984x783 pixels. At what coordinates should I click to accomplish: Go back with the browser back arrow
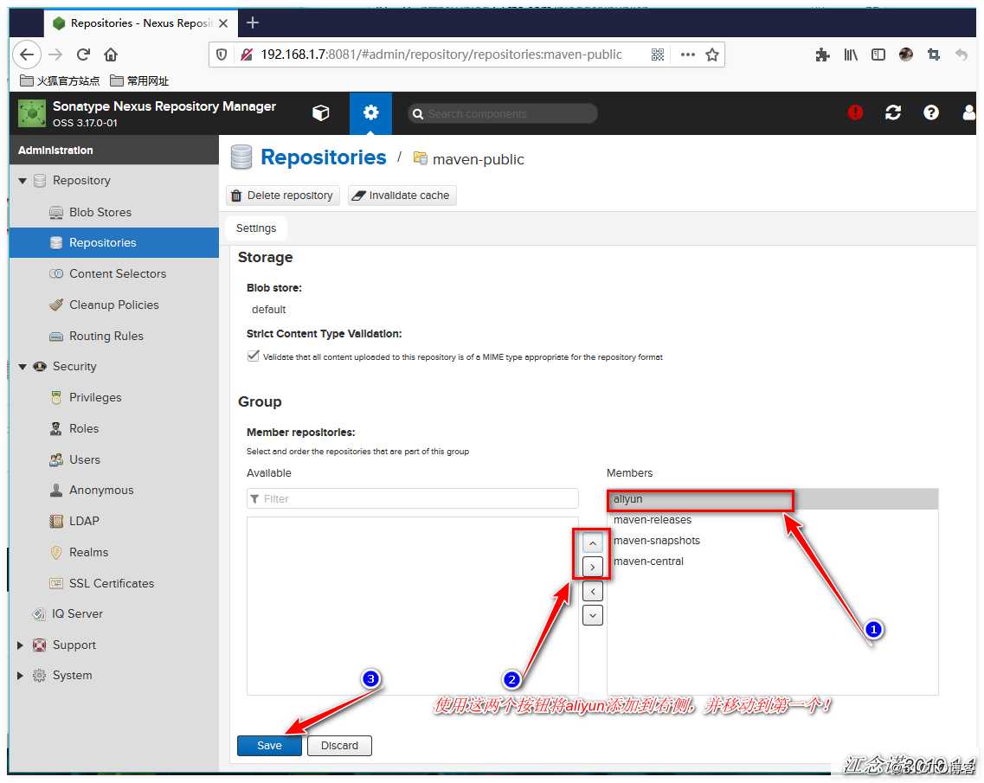tap(27, 55)
